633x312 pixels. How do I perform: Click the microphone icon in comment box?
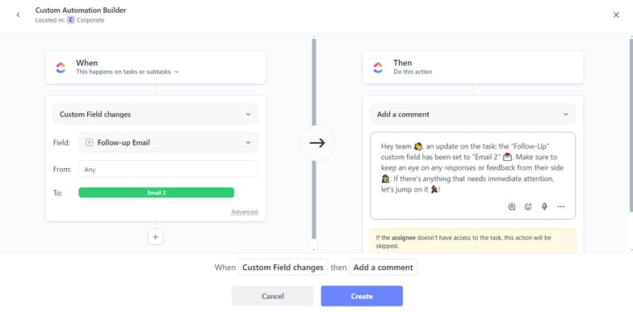pos(544,207)
